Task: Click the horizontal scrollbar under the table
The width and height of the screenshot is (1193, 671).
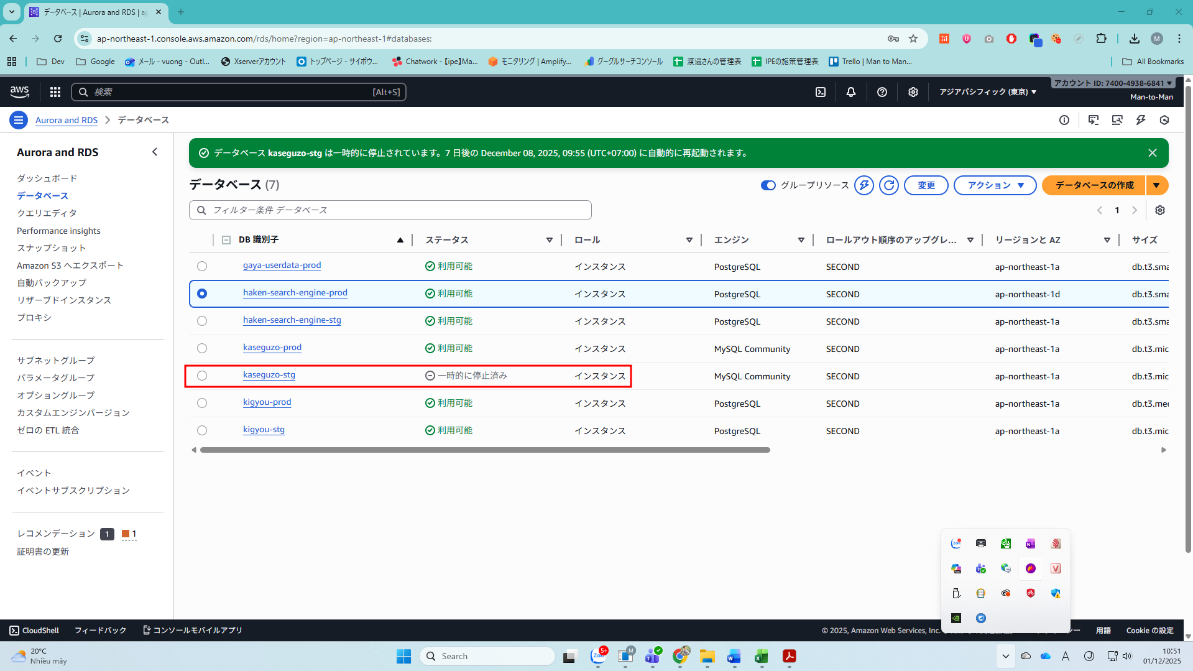Action: (x=485, y=450)
